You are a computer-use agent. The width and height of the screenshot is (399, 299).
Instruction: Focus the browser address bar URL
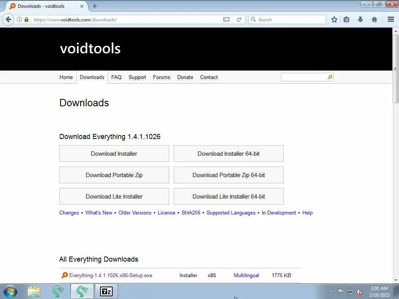127,19
